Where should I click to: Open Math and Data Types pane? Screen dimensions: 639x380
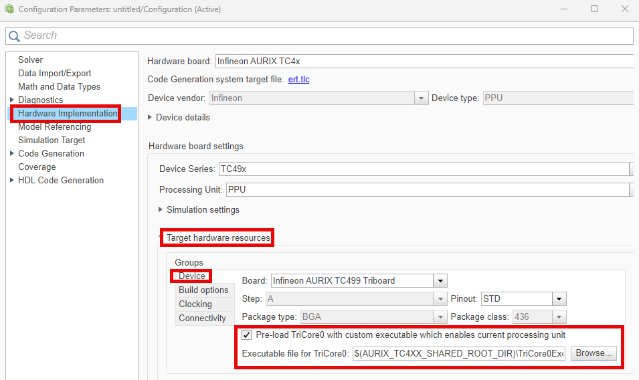59,87
